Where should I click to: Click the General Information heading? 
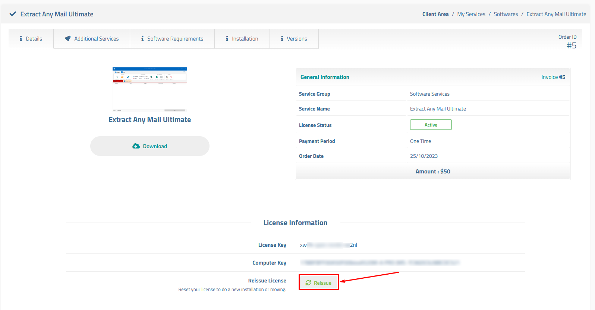tap(325, 77)
